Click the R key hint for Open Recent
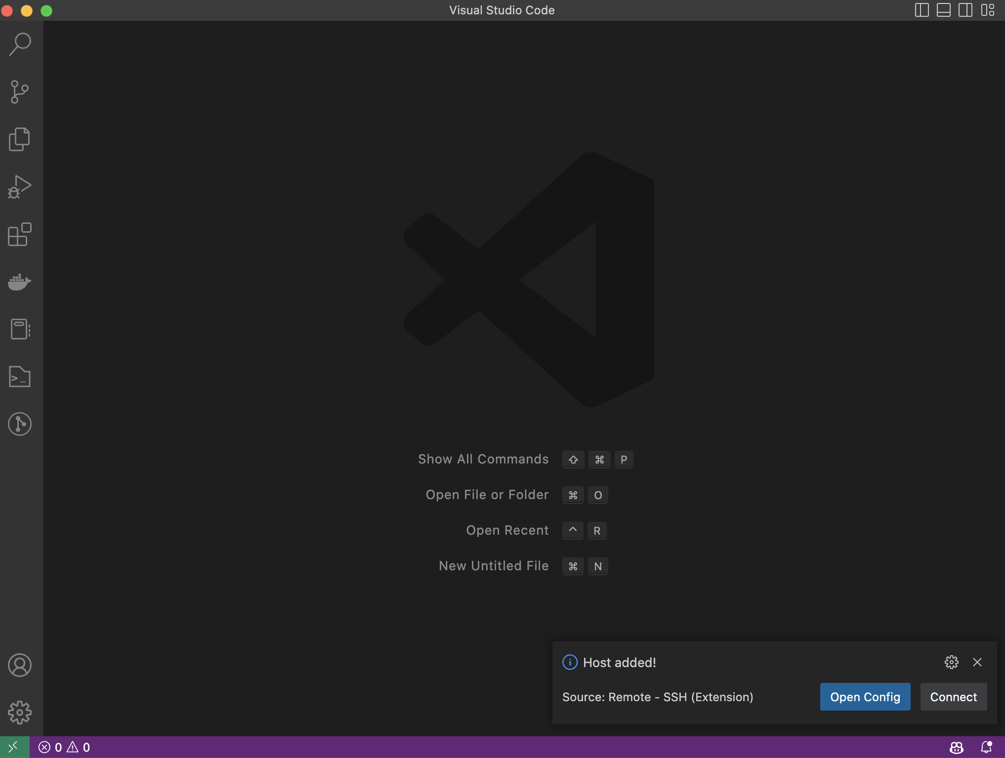The width and height of the screenshot is (1005, 758). (597, 531)
